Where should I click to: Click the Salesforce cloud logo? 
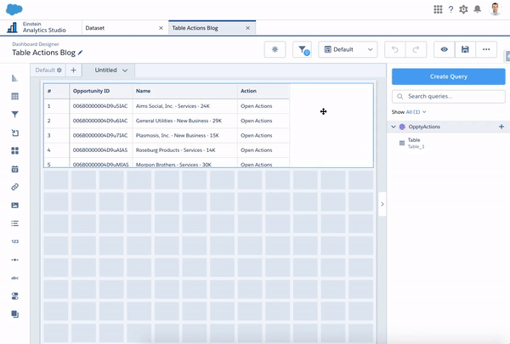click(x=14, y=9)
